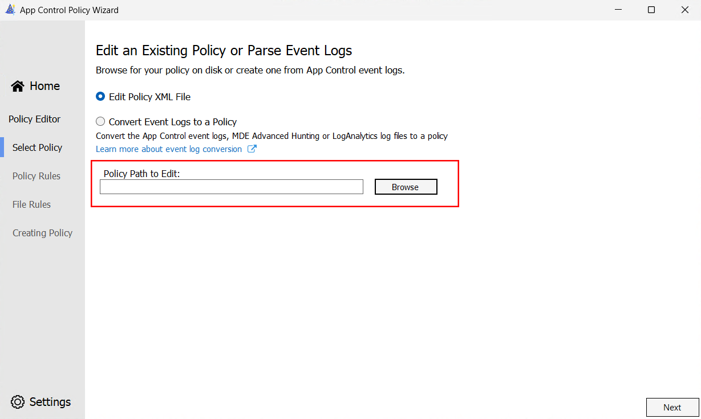Click the Next button

point(672,407)
